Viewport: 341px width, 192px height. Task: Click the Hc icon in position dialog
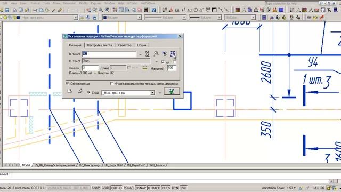coord(165,53)
